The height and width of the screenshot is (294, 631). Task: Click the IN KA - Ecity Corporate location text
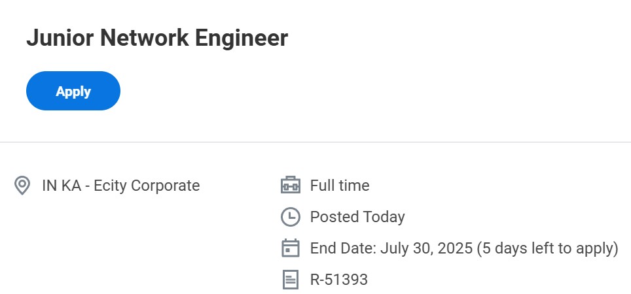pyautogui.click(x=120, y=186)
